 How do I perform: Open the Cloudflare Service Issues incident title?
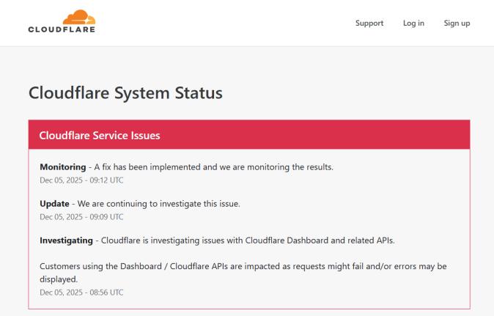100,136
